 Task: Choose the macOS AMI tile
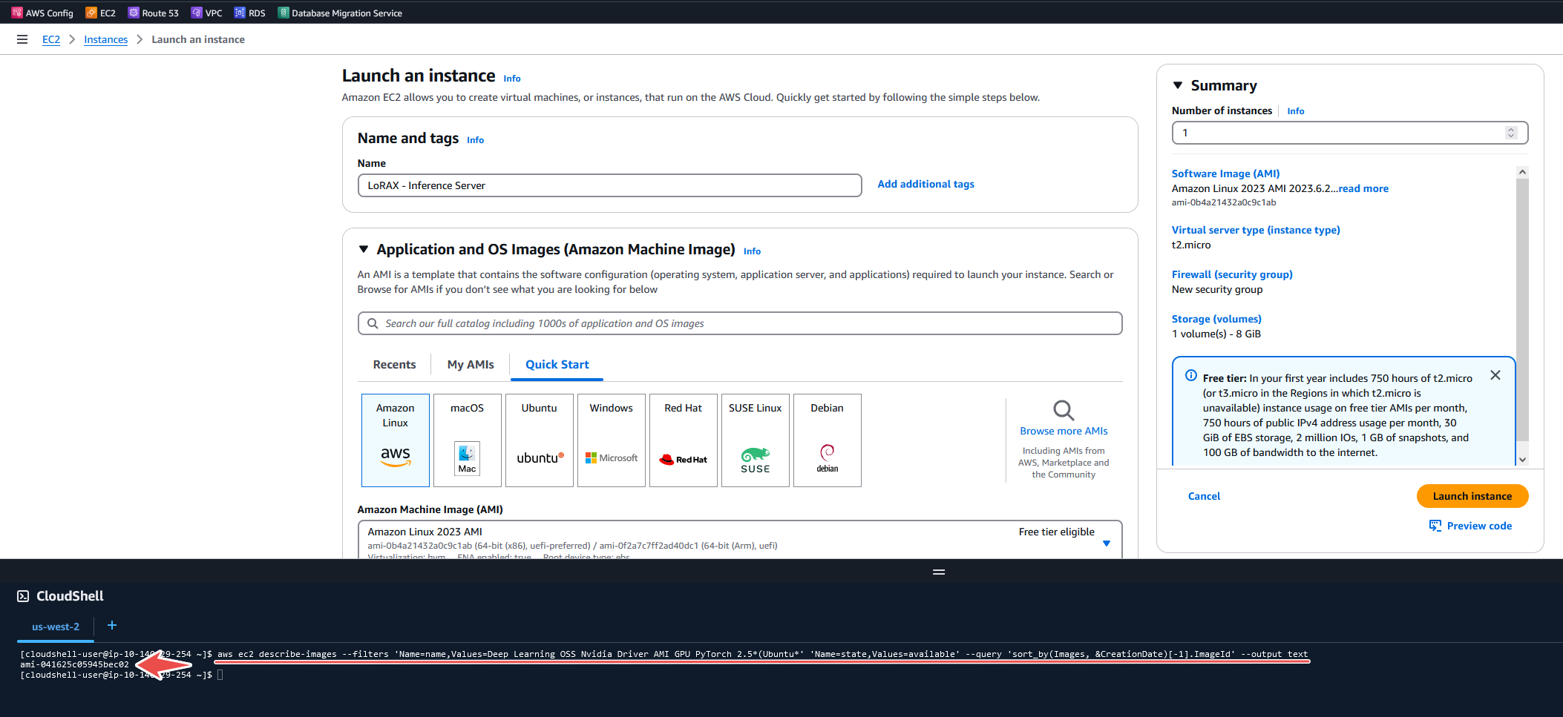pos(468,440)
